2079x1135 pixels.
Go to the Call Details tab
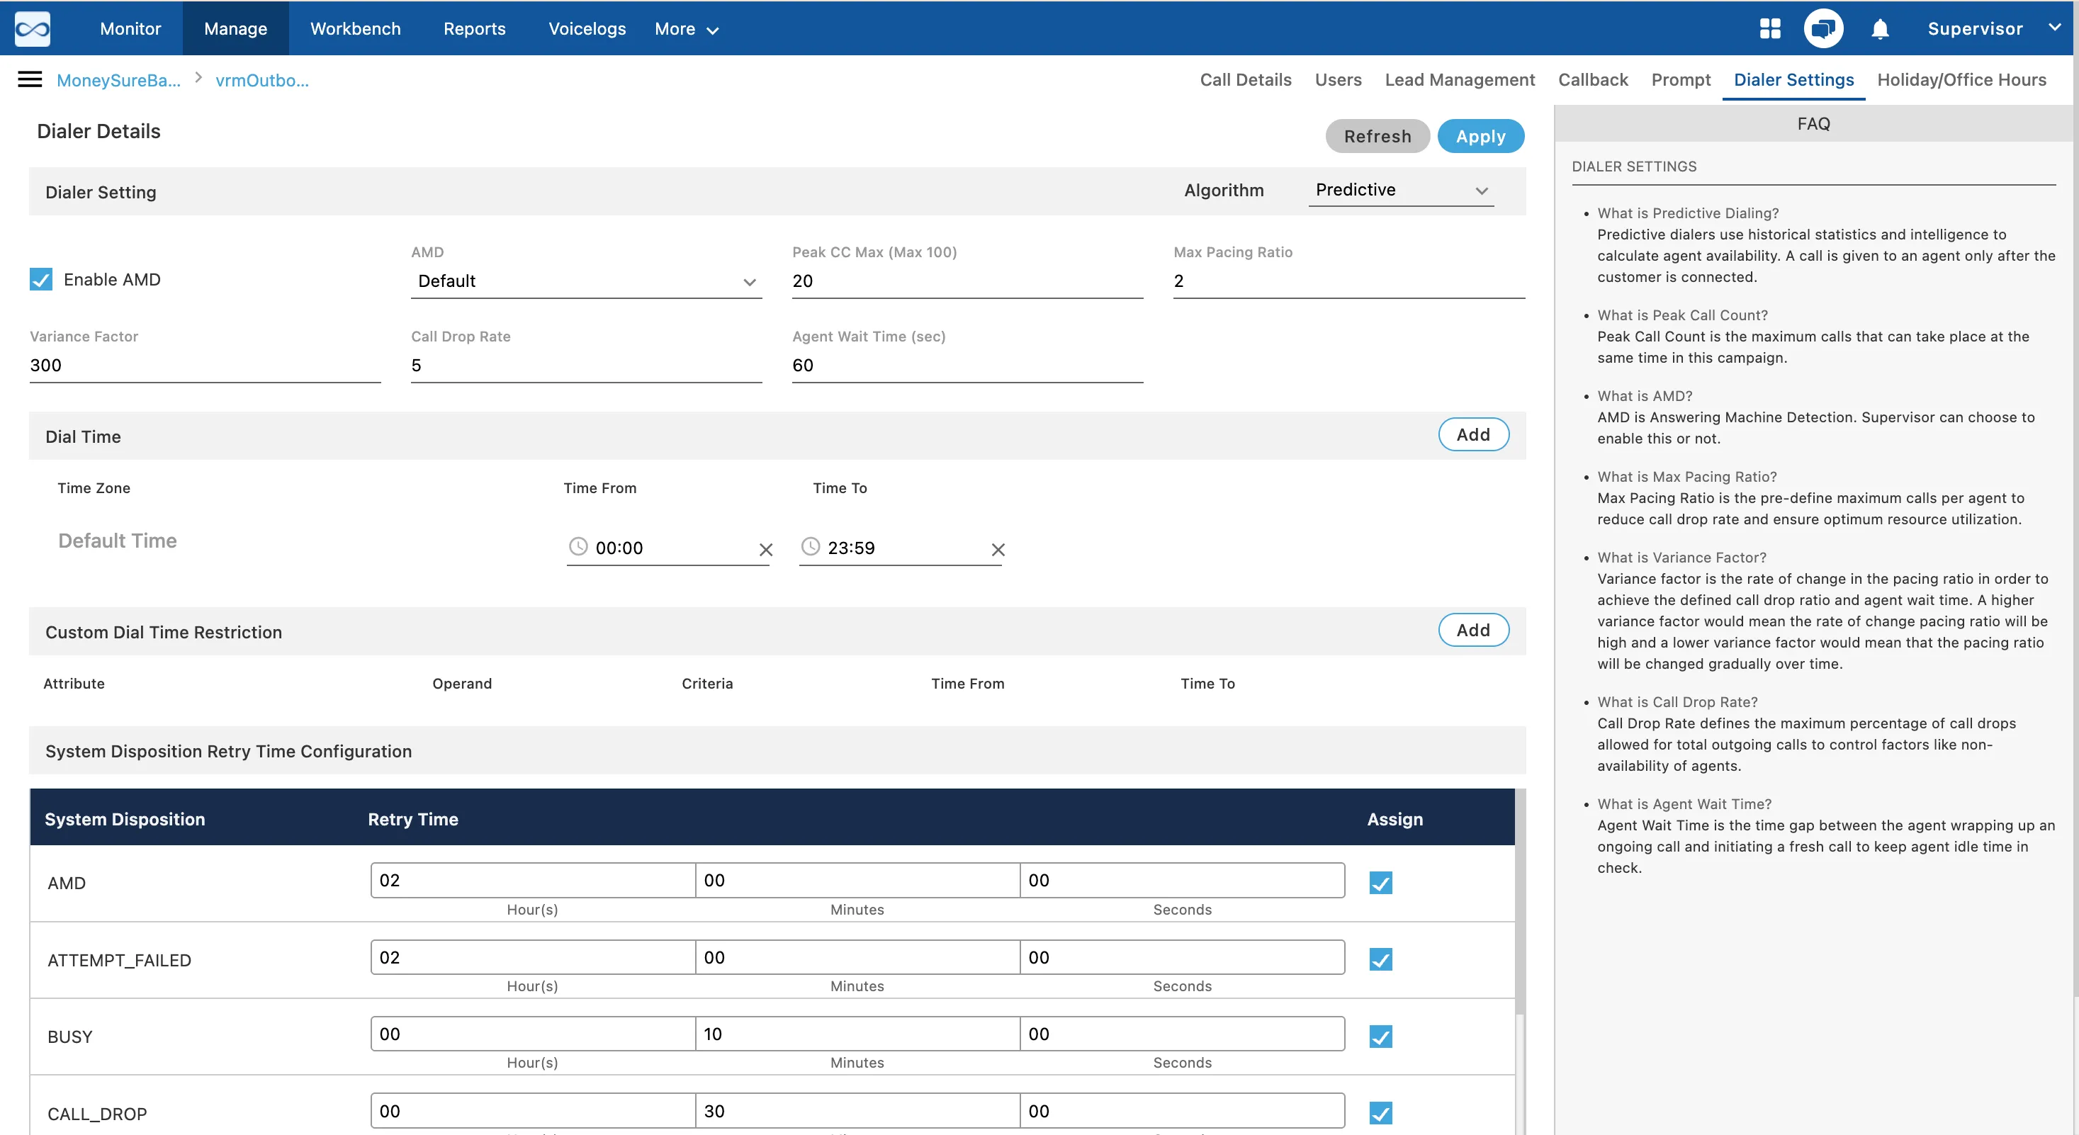coord(1245,80)
